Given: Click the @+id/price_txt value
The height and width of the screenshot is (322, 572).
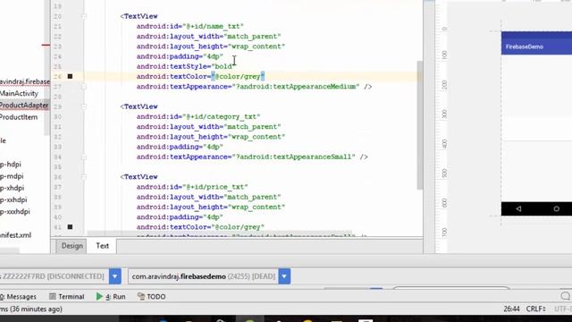Looking at the screenshot, I should [x=214, y=187].
